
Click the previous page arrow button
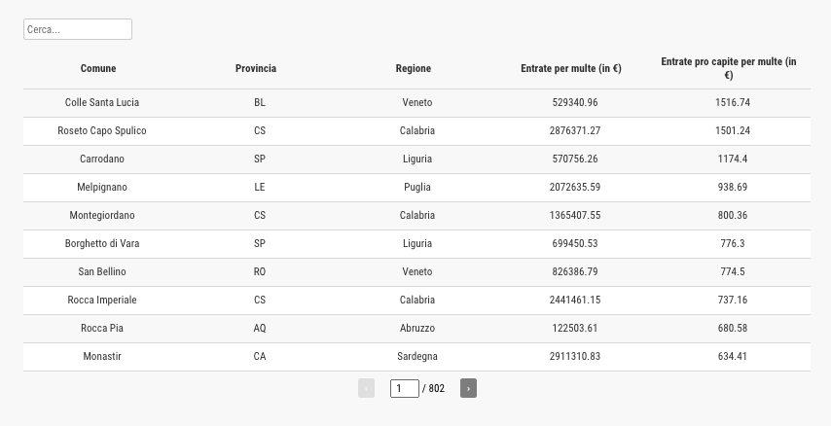366,388
